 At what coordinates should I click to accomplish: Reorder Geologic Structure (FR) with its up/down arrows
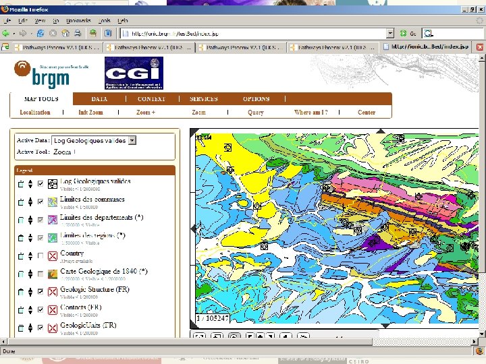coord(30,292)
